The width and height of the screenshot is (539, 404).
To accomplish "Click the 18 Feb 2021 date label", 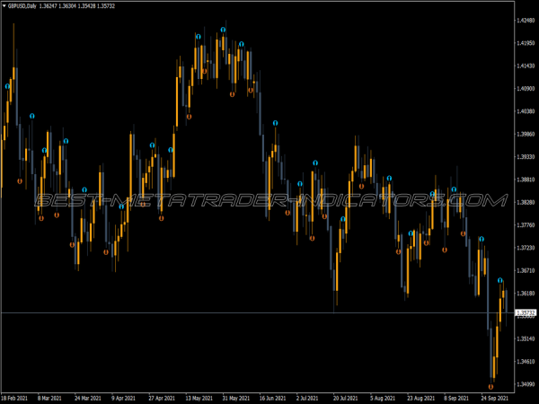I will click(x=16, y=397).
